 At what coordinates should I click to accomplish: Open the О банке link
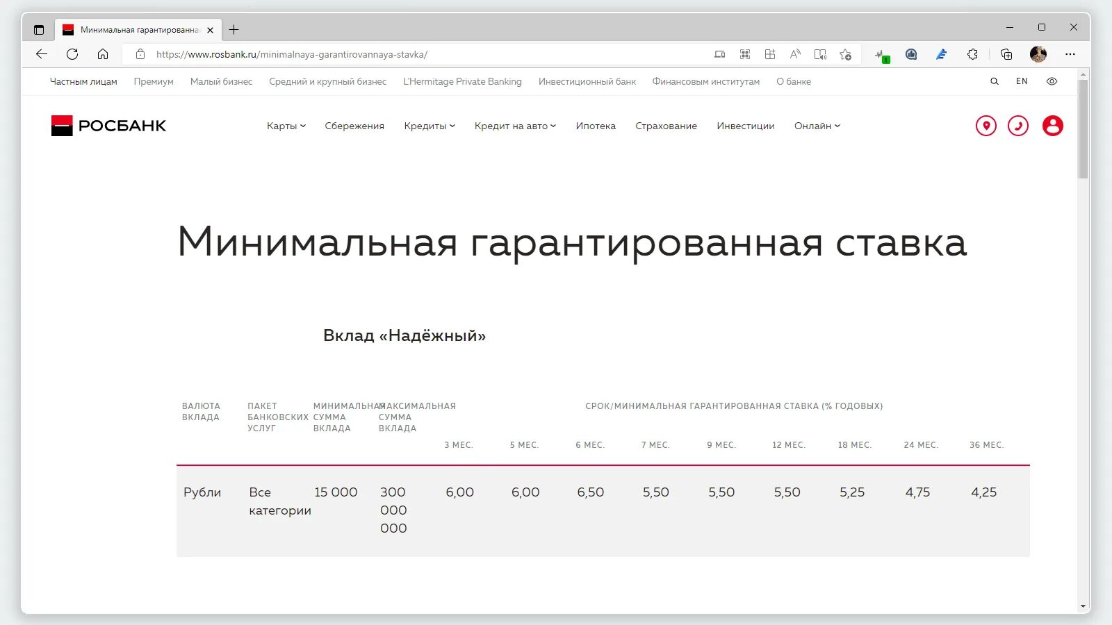(794, 81)
